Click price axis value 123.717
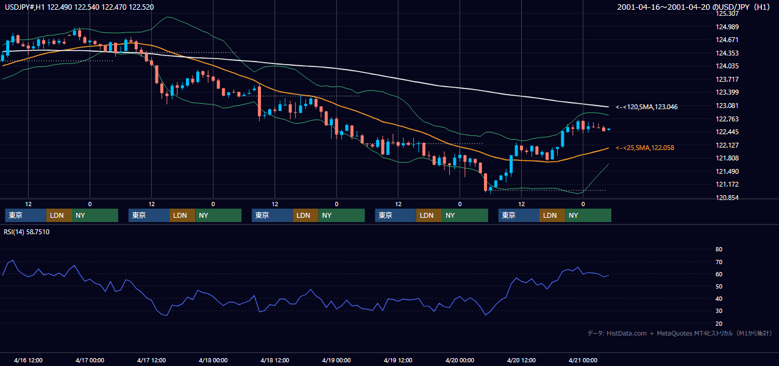Screen dimensions: 779x366 click(x=727, y=79)
